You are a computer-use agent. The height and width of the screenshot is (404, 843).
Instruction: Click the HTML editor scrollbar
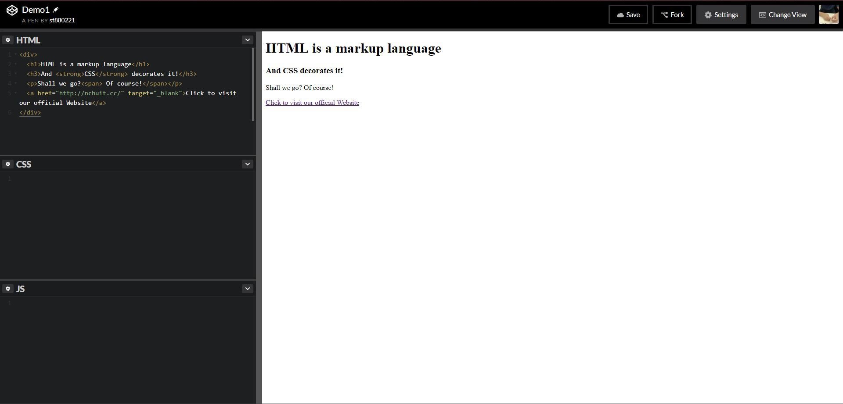[253, 83]
